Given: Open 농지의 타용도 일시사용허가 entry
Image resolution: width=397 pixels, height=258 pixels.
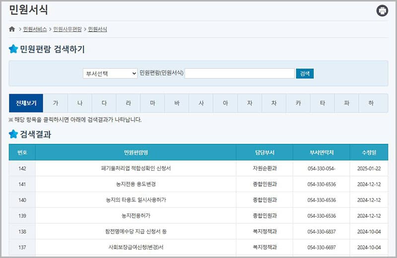Looking at the screenshot, I should click(136, 200).
